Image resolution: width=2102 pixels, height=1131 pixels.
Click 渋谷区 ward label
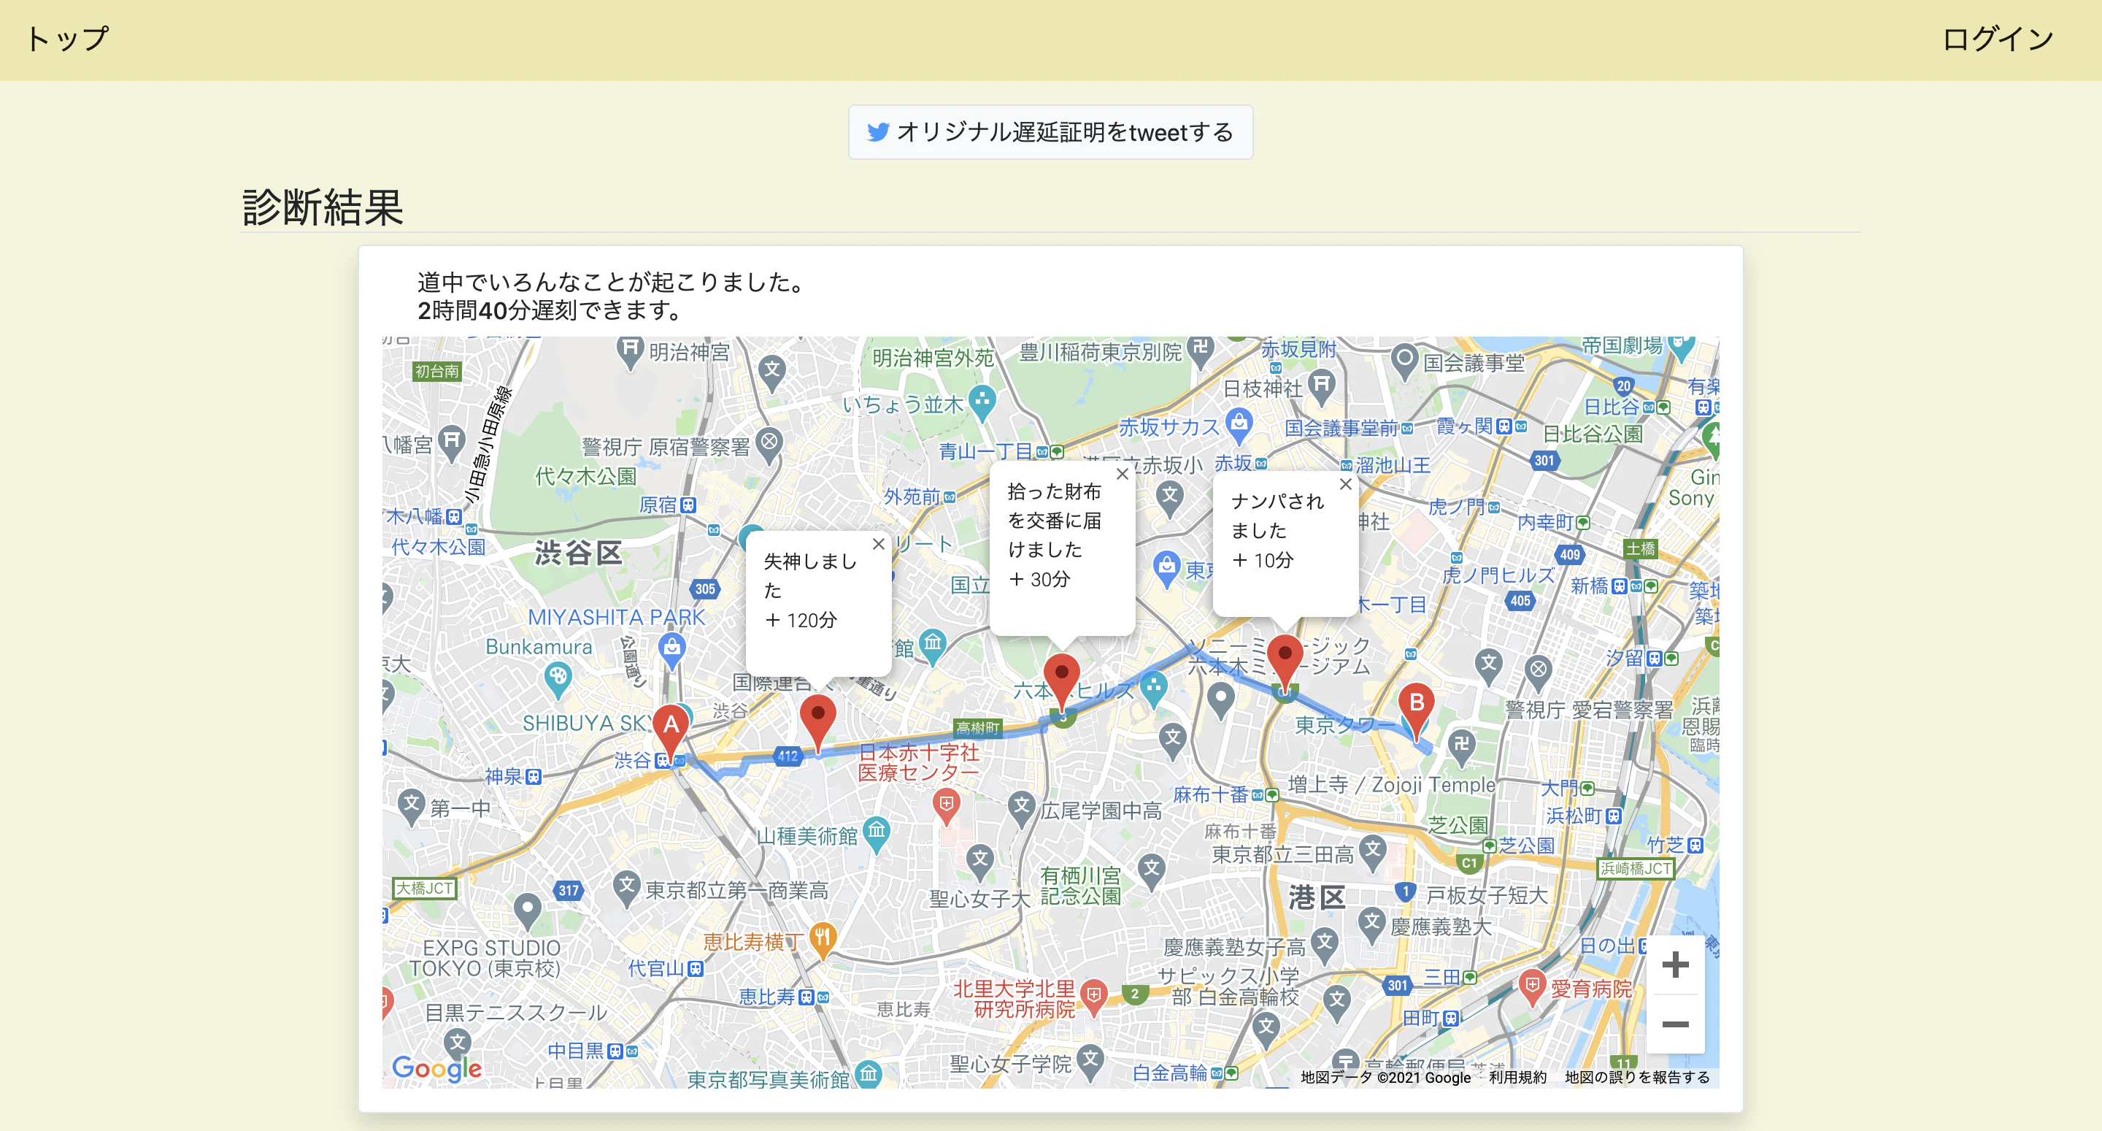578,553
